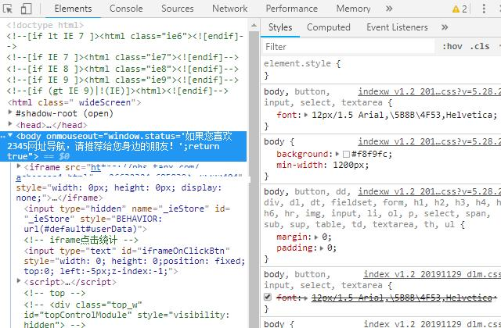
Task: Open the Network panel tab
Action: coord(229,9)
